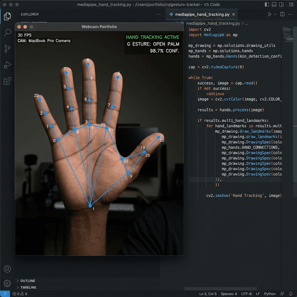
Task: Open editor More Actions ellipsis
Action: 290,14
